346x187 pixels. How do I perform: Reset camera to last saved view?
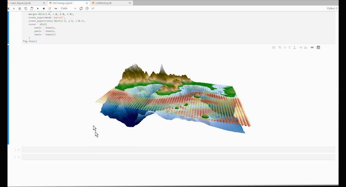coord(306,47)
